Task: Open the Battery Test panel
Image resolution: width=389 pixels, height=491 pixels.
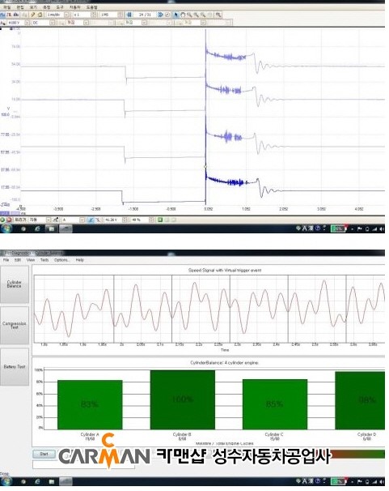Action: click(x=15, y=366)
